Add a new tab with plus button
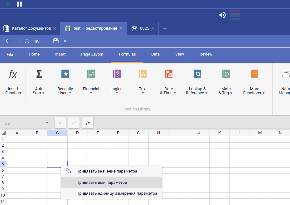Viewport: 290px width, 205px height. tap(165, 28)
